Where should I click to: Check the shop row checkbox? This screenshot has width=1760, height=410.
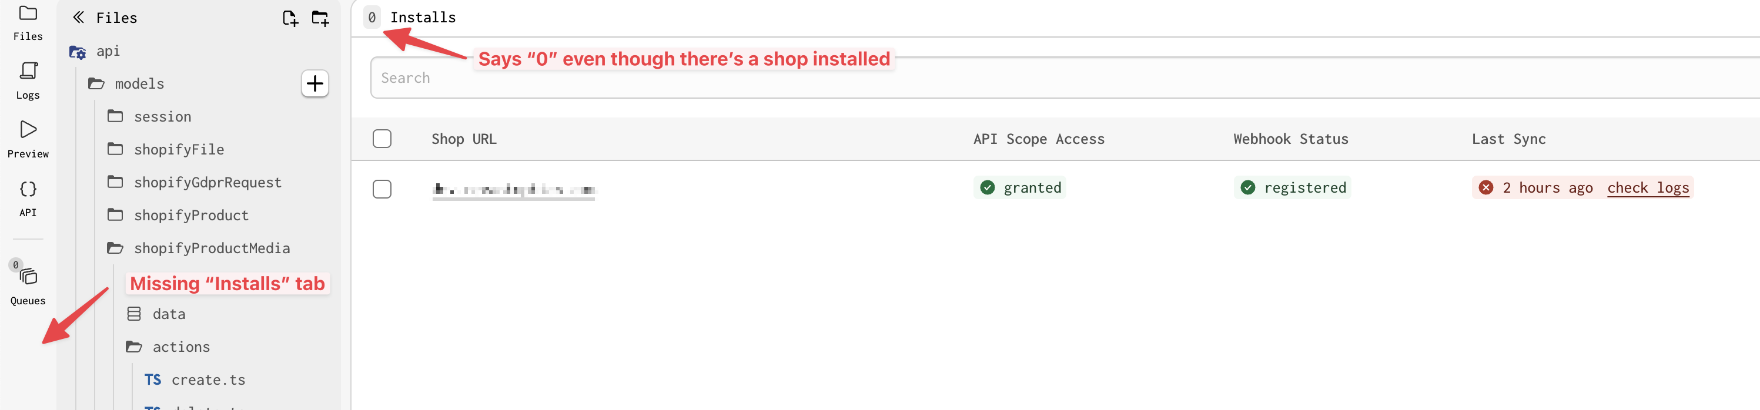pos(382,189)
